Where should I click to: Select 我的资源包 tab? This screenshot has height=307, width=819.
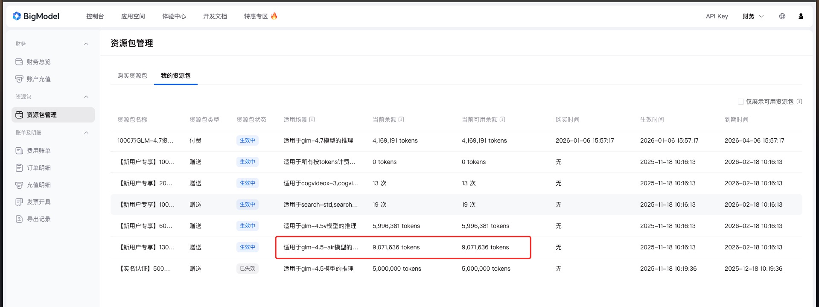point(176,76)
